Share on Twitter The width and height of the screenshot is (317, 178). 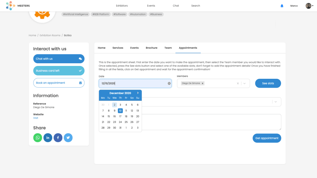pos(68,138)
